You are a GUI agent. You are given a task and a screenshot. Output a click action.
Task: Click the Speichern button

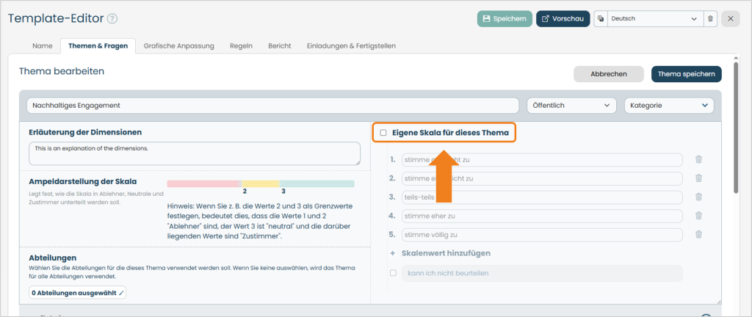[505, 18]
